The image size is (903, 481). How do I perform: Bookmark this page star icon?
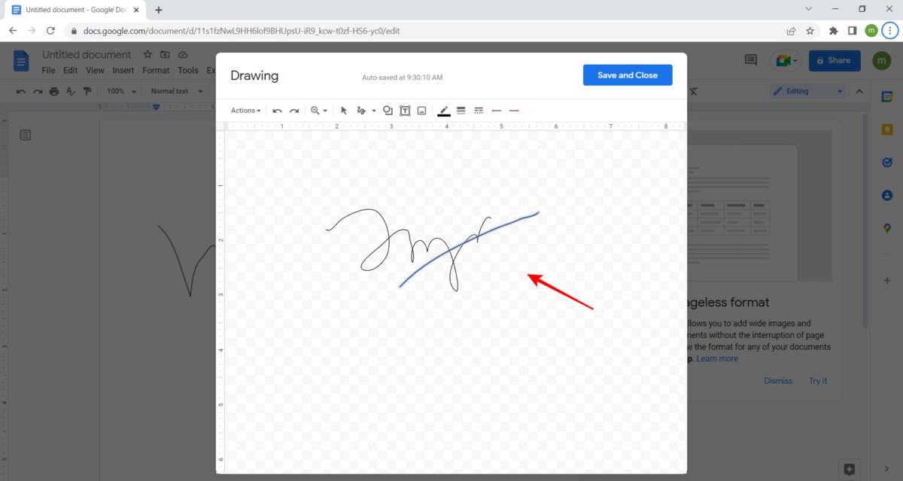(810, 31)
